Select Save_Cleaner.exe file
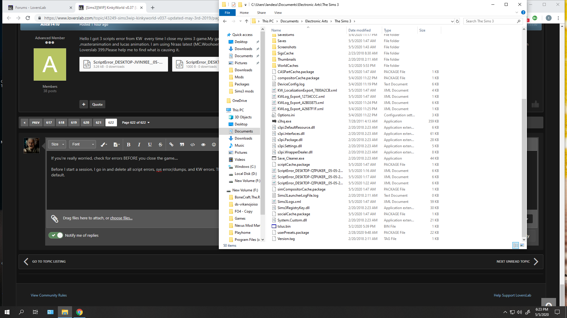567x318 pixels. point(291,158)
